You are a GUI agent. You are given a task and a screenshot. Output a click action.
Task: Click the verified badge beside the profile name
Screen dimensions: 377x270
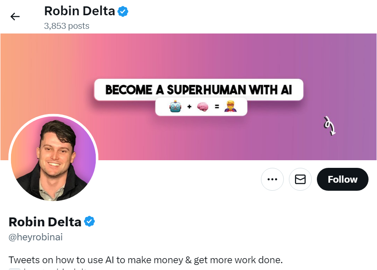(x=89, y=221)
